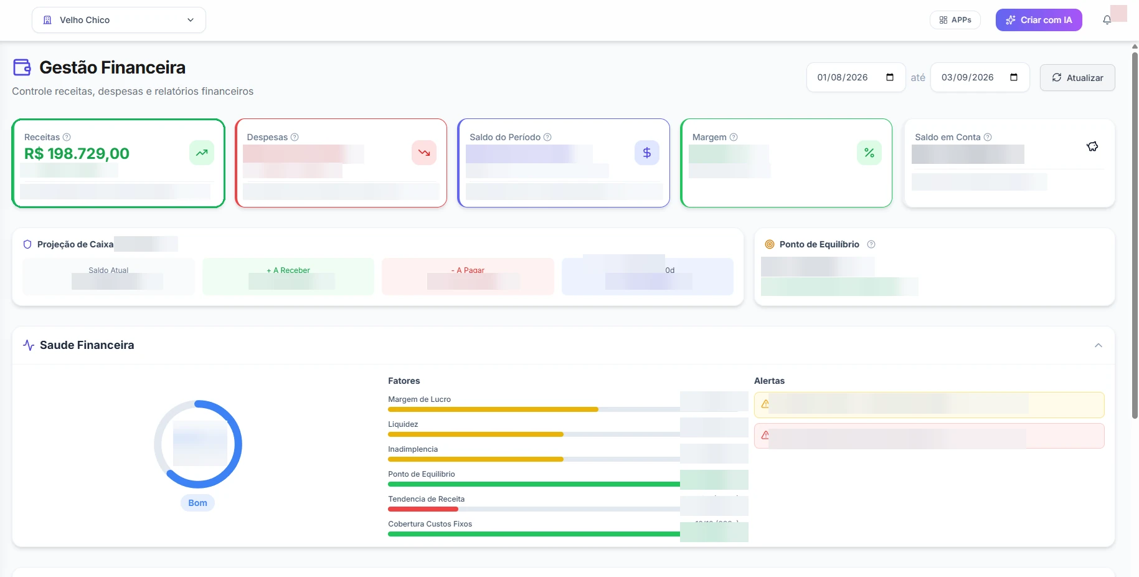1139x577 pixels.
Task: Click the Criar com IA button
Action: [x=1038, y=20]
